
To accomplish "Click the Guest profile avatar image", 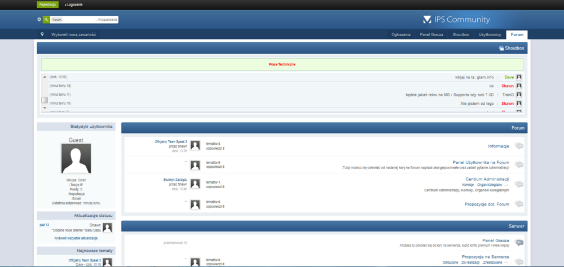I will click(76, 158).
